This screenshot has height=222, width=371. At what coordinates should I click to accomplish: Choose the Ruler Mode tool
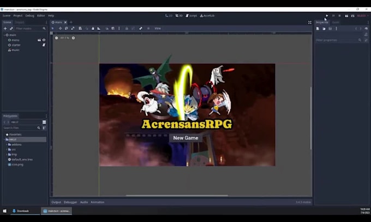click(99, 28)
